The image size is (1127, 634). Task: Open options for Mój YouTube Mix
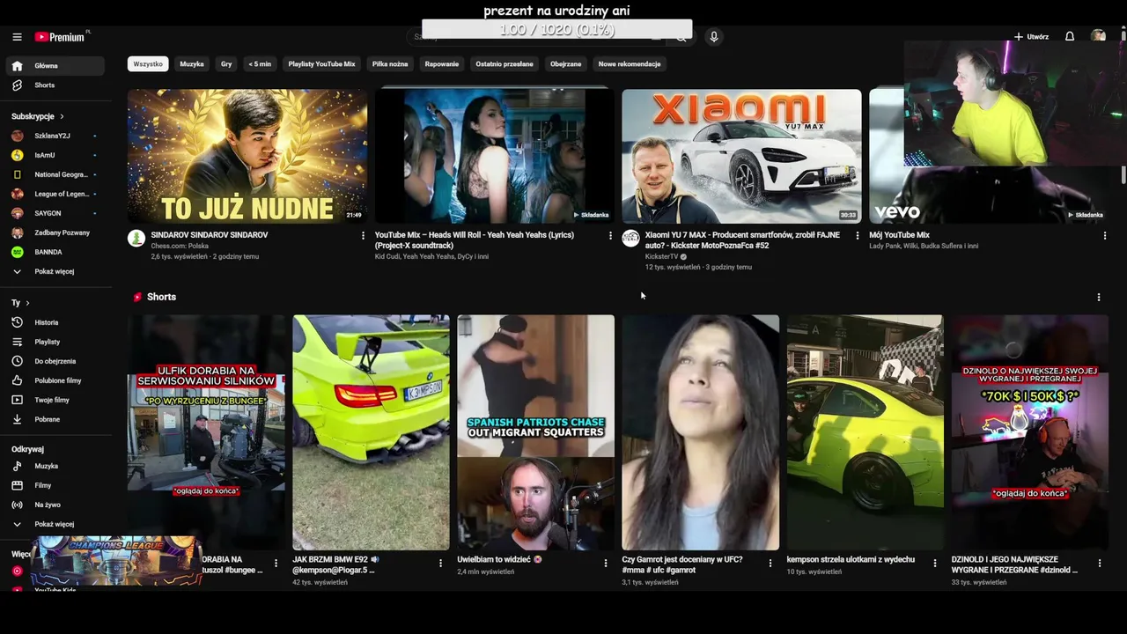tap(1105, 236)
